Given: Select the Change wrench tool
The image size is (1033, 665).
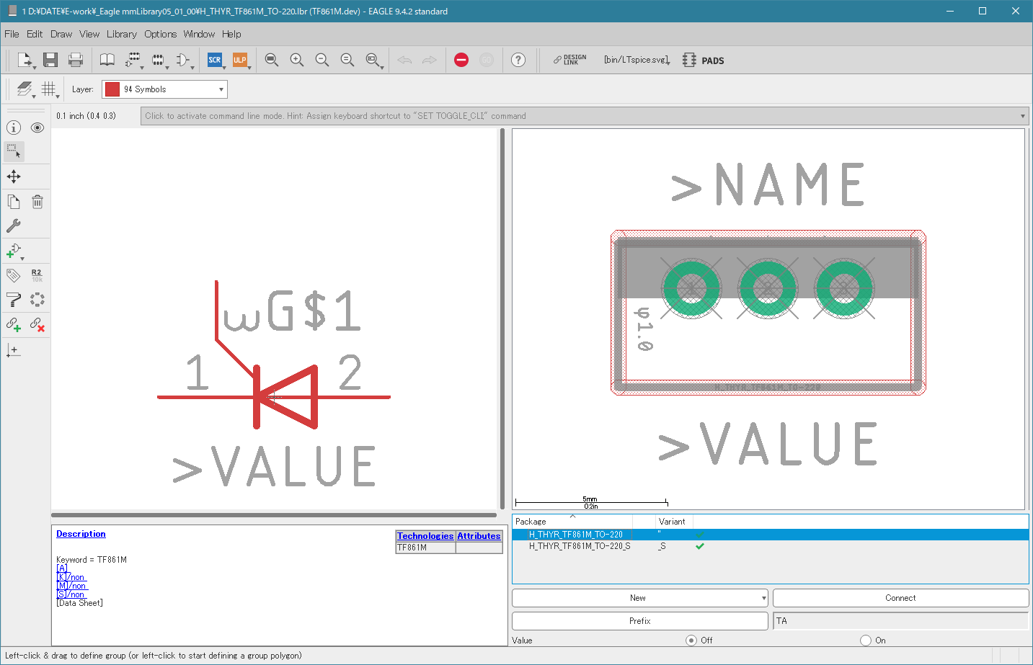Looking at the screenshot, I should point(14,226).
